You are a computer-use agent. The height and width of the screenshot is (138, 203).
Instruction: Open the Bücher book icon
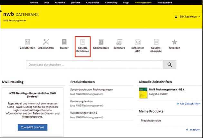click(x=64, y=42)
